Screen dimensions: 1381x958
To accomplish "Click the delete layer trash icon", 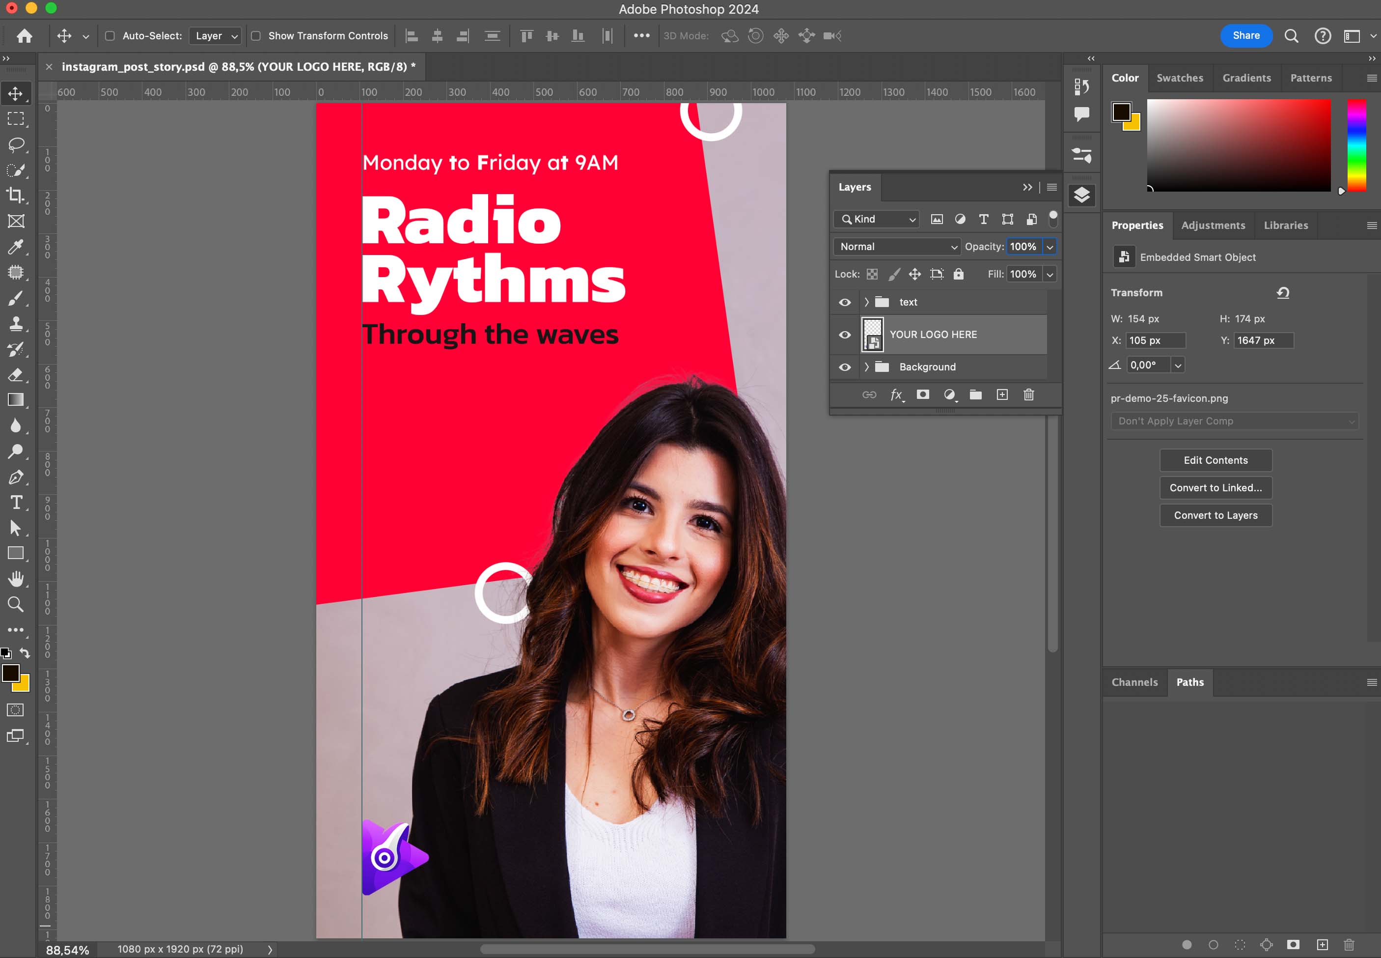I will click(x=1028, y=394).
